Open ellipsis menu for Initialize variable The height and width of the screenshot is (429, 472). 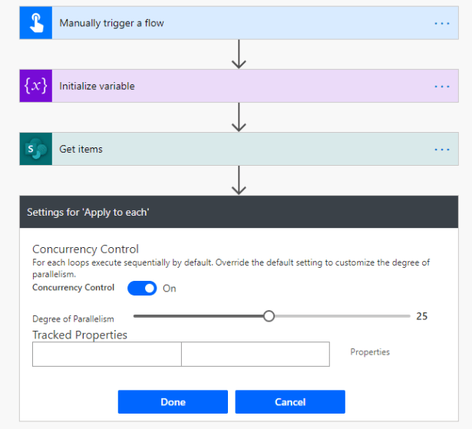tap(441, 86)
